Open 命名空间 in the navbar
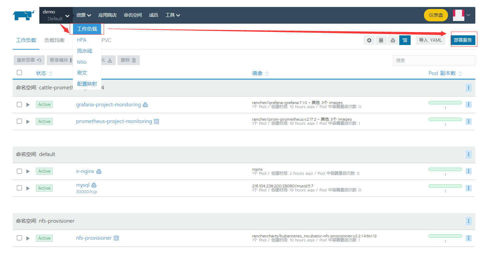This screenshot has width=490, height=262. [133, 15]
